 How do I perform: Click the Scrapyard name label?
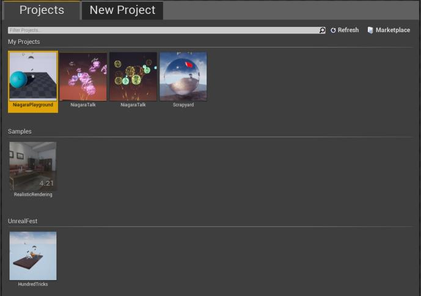pos(183,105)
